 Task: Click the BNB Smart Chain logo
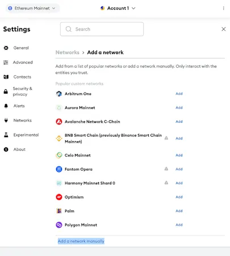[x=59, y=138]
